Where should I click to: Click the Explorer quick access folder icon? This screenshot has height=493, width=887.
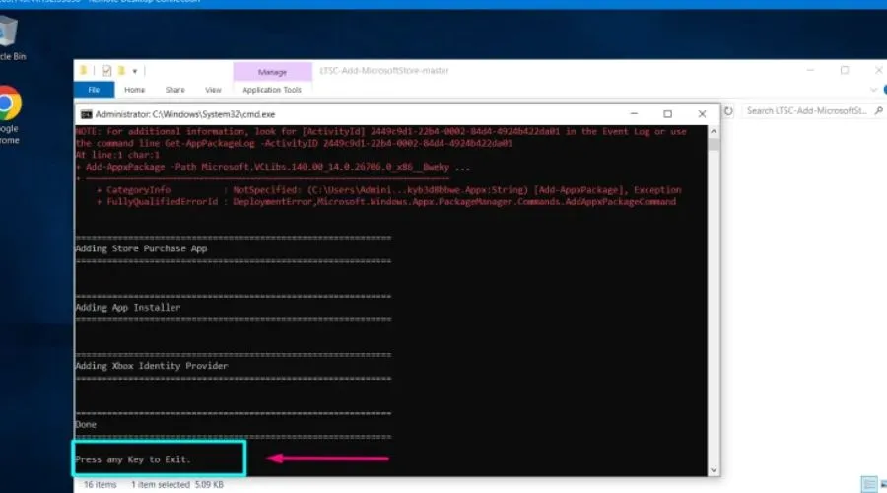(x=85, y=71)
